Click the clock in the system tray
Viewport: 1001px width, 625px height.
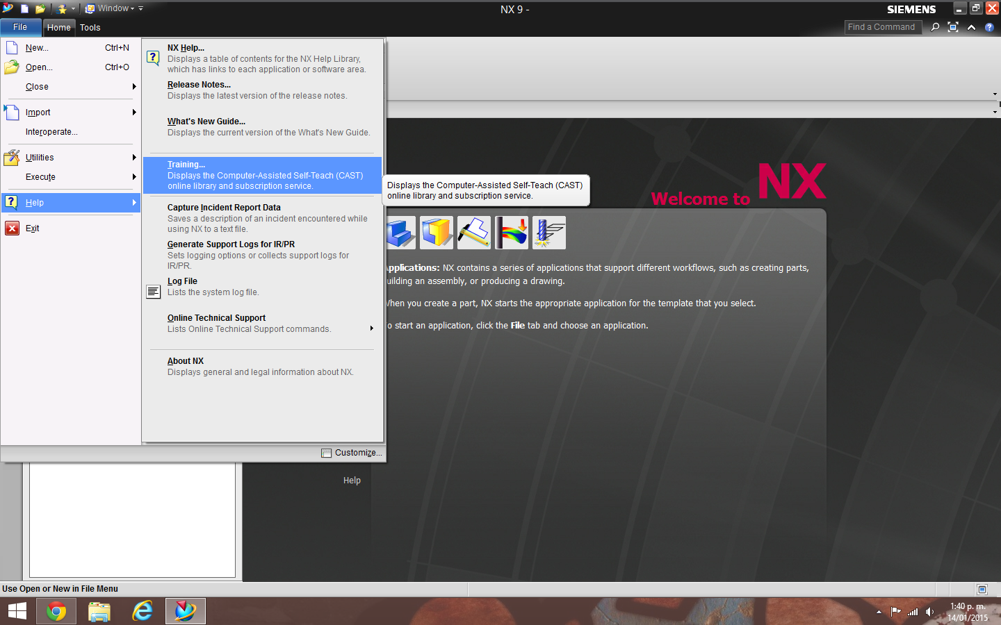point(968,612)
